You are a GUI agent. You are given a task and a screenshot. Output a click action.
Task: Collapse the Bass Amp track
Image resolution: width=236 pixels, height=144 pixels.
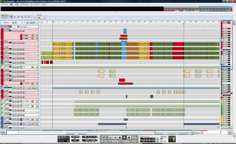pyautogui.click(x=2, y=113)
